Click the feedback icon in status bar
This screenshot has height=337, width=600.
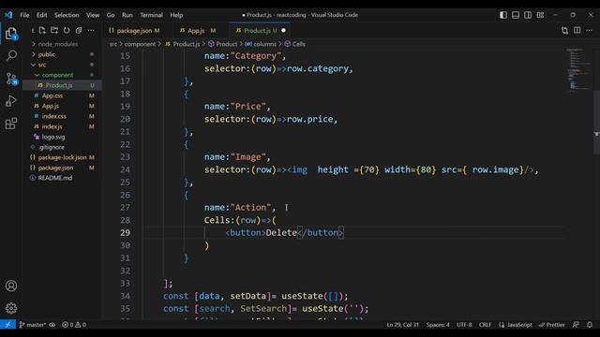click(576, 325)
